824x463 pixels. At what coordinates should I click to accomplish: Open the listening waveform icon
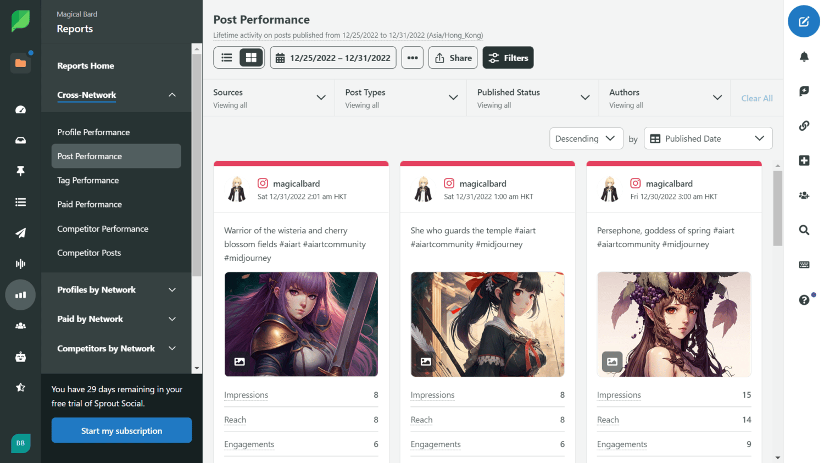tap(20, 264)
